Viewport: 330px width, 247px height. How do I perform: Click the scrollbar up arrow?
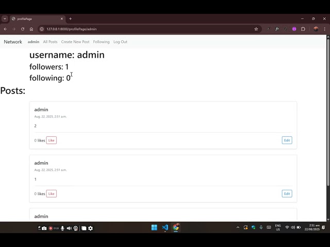tap(328, 37)
